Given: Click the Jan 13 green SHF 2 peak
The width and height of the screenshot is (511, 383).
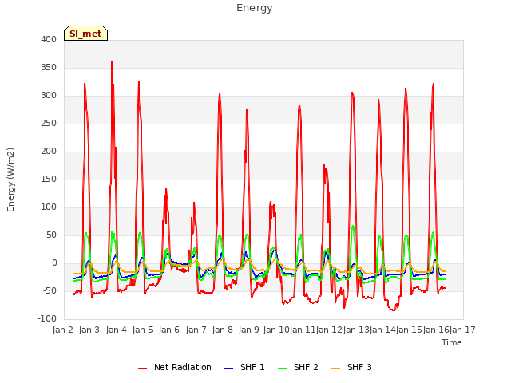Looking at the screenshot, I should [x=353, y=226].
